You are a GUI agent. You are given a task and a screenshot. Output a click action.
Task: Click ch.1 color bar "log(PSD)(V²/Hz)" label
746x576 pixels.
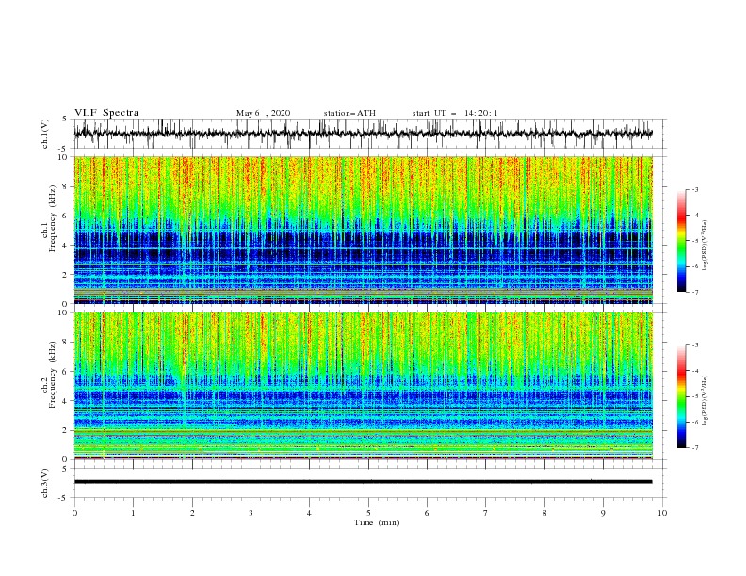[705, 245]
